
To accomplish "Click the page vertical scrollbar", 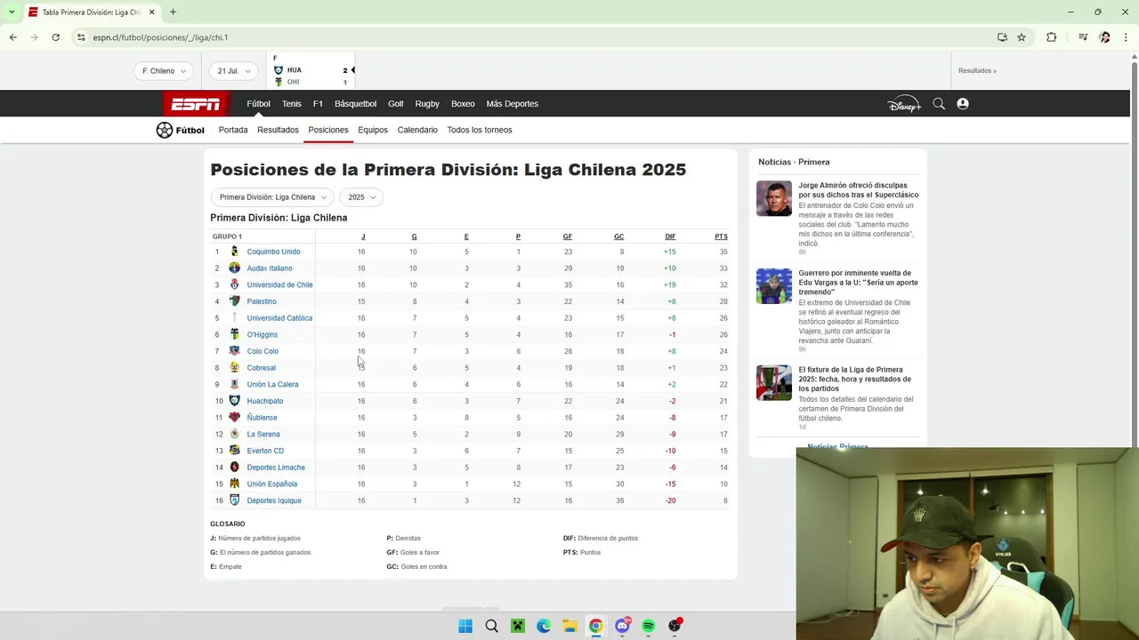I will tap(1134, 254).
